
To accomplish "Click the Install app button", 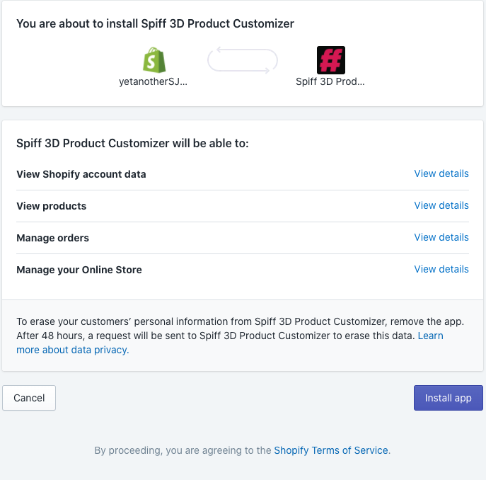I will (449, 398).
